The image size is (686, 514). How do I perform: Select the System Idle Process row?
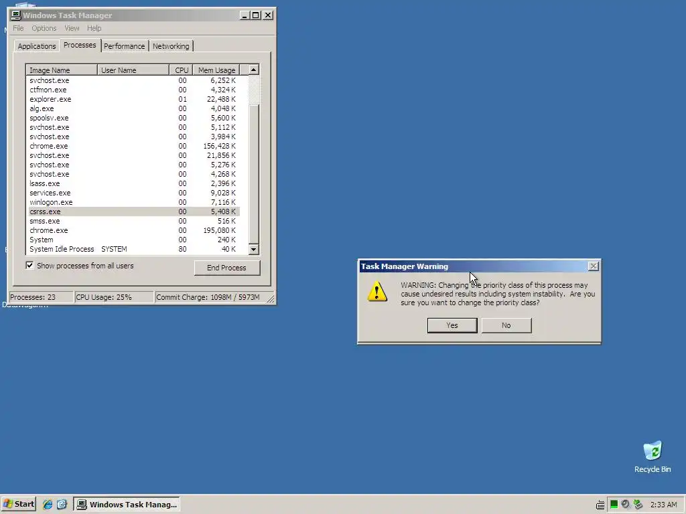[x=133, y=249]
